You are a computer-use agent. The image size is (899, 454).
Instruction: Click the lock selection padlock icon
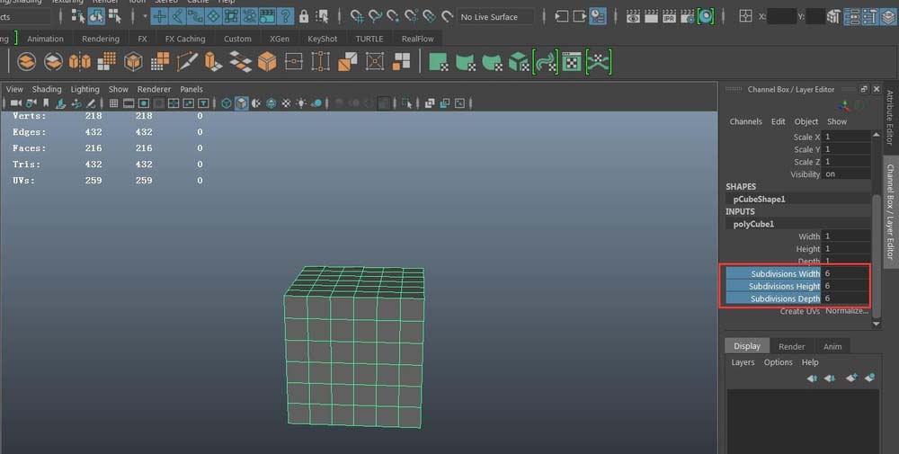coord(304,16)
